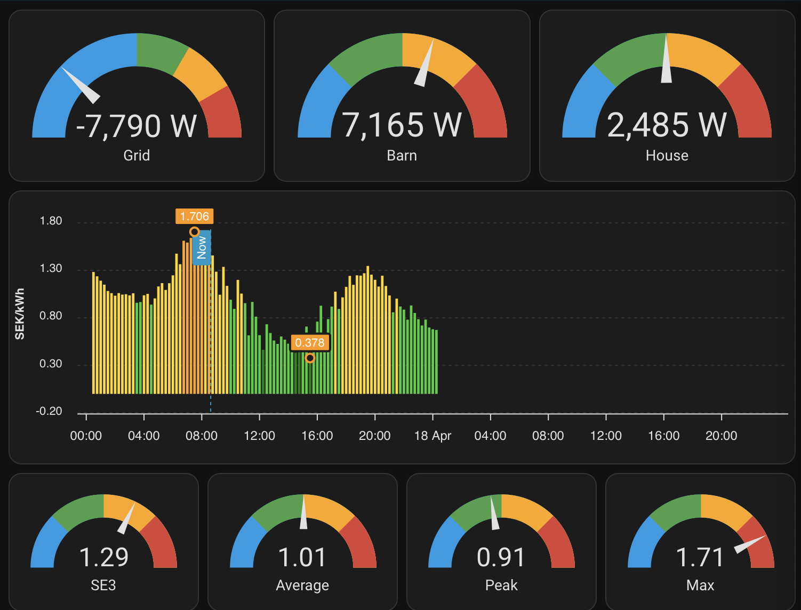Click the orange circle at lowest price
This screenshot has height=610, width=801.
pos(310,358)
